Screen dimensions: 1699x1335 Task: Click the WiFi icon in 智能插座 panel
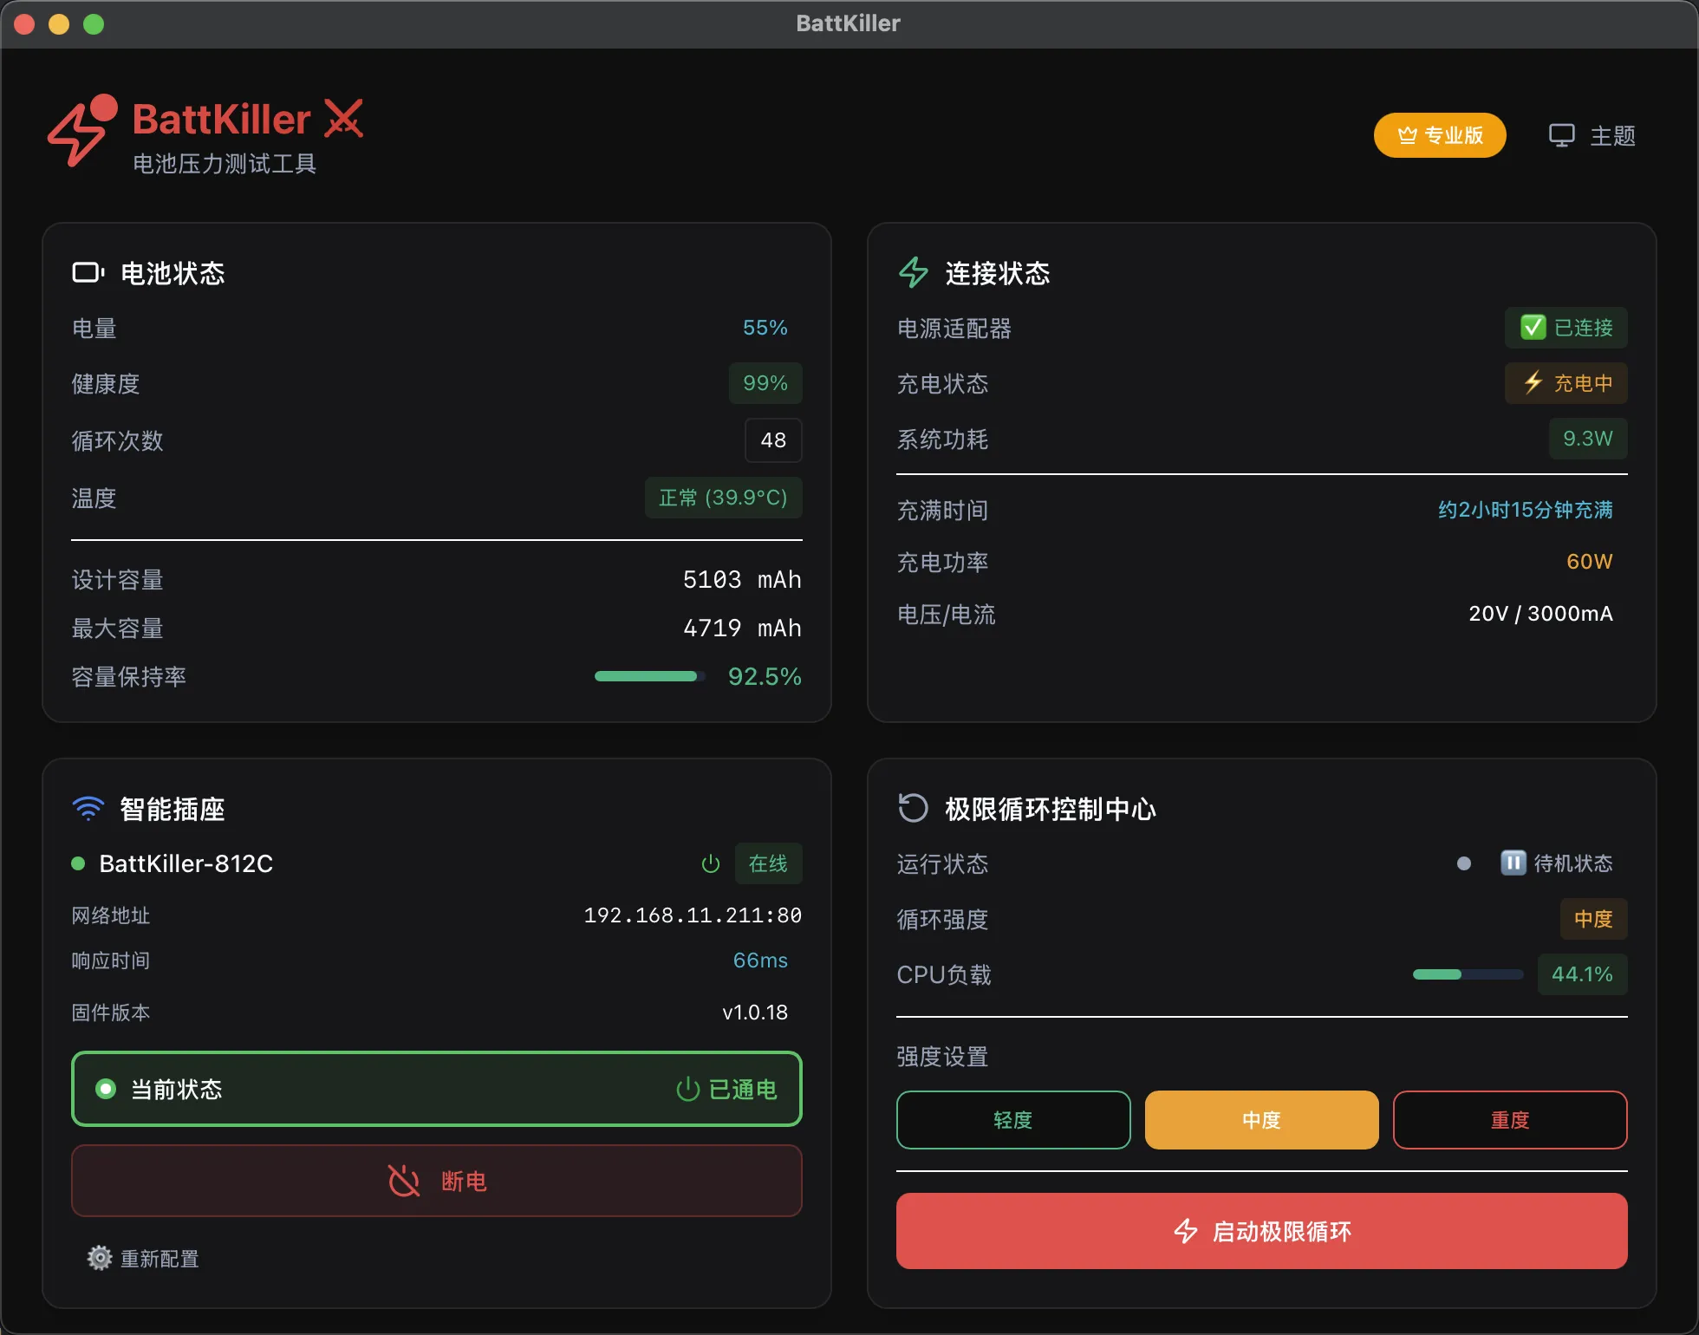87,808
